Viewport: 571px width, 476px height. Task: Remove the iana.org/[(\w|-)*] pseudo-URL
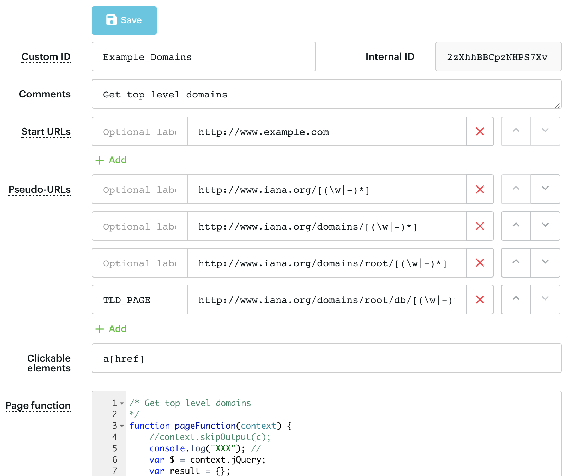pos(480,190)
